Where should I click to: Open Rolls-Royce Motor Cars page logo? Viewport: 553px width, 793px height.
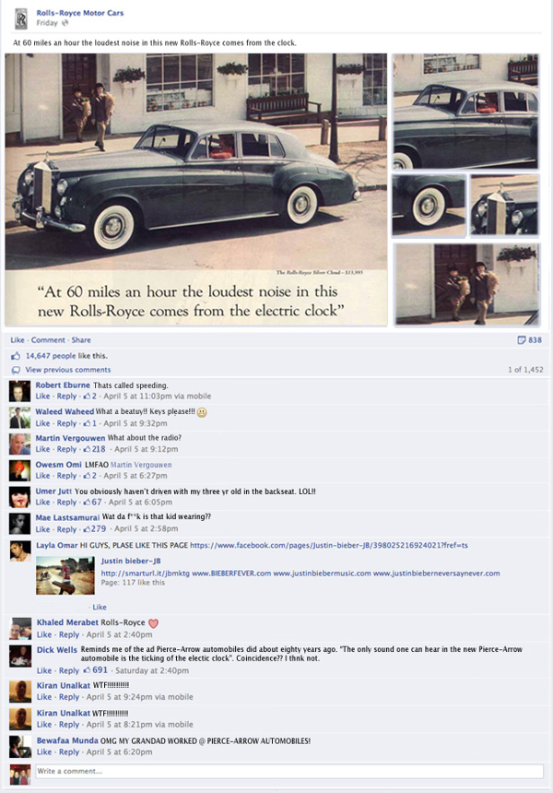pos(20,18)
